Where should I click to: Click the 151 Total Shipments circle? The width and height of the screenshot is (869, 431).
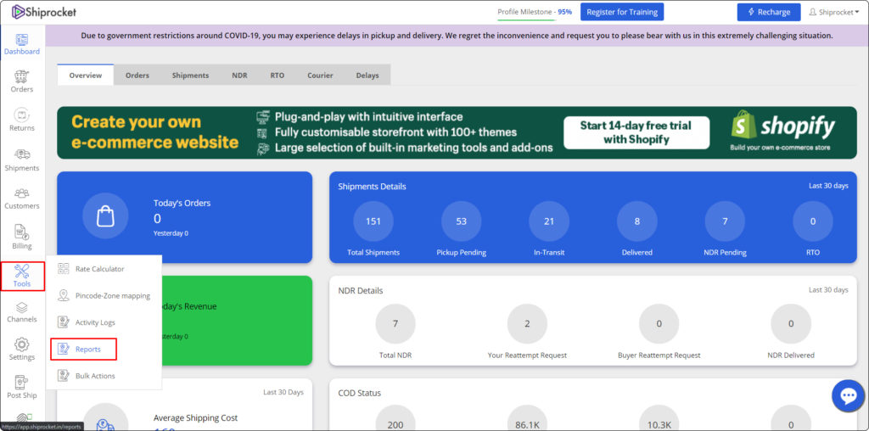(373, 221)
